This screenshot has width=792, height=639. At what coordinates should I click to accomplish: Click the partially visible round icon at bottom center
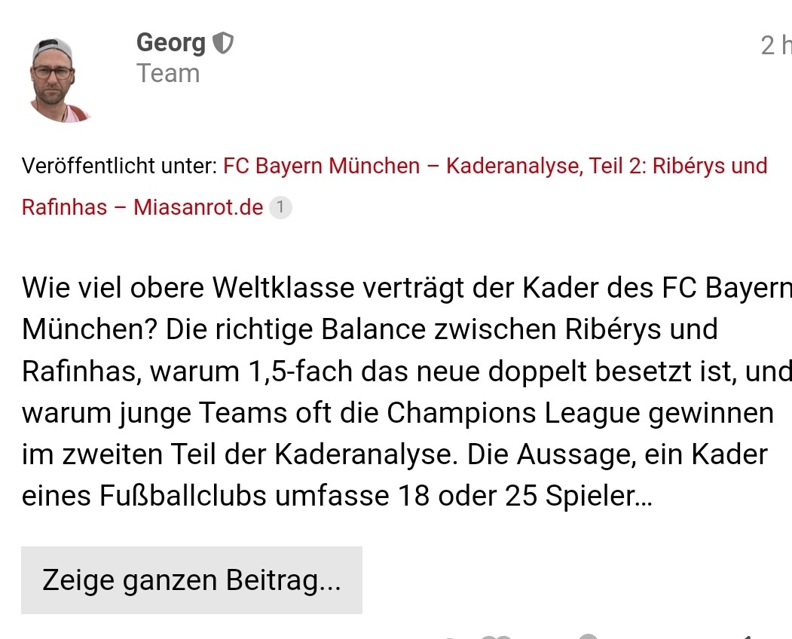click(588, 636)
